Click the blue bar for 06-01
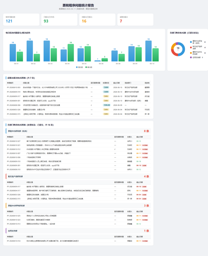This screenshot has width=208, height=256. pyautogui.click(x=13, y=53)
